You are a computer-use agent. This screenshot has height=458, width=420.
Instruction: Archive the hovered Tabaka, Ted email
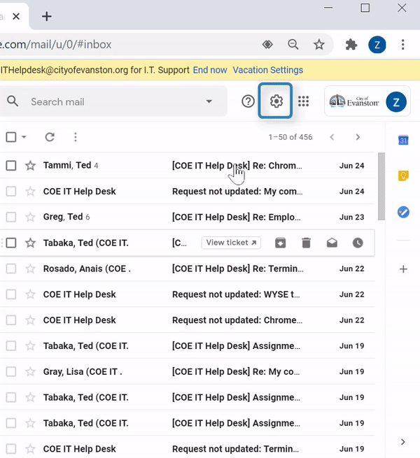(x=281, y=243)
